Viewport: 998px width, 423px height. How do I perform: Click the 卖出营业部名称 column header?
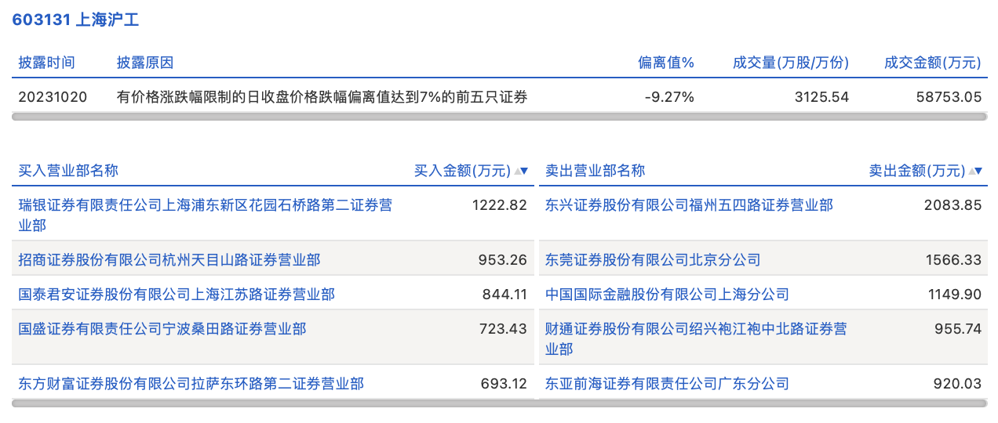pyautogui.click(x=596, y=171)
